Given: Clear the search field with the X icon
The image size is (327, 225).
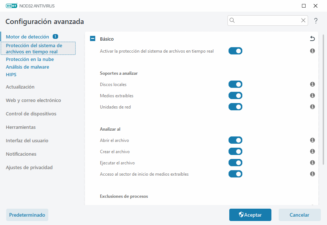Looking at the screenshot, I should pos(303,20).
